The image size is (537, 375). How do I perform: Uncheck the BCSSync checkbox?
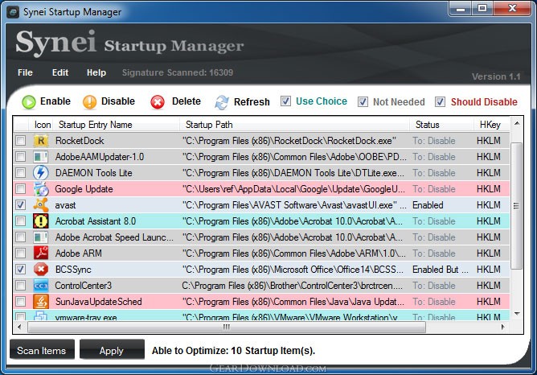coord(21,270)
